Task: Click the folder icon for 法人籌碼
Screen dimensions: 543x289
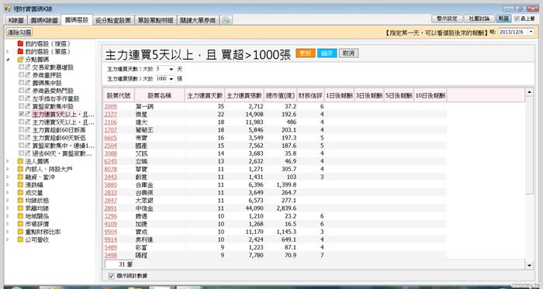Action: 20,161
